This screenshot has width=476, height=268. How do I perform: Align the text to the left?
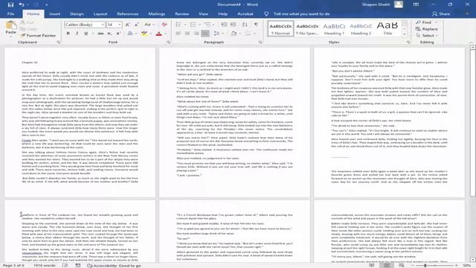tap(178, 33)
